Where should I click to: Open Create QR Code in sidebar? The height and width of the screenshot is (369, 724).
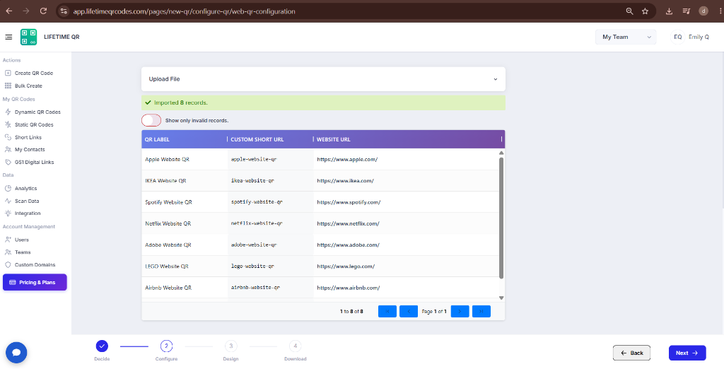[x=28, y=73]
